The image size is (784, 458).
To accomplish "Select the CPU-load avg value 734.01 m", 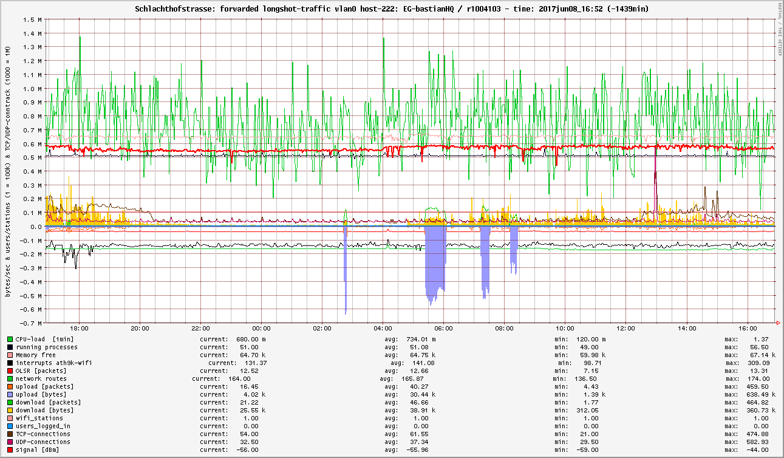I will [421, 339].
